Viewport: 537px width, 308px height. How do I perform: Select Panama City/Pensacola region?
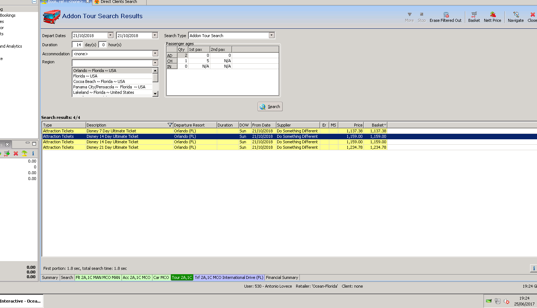(112, 87)
